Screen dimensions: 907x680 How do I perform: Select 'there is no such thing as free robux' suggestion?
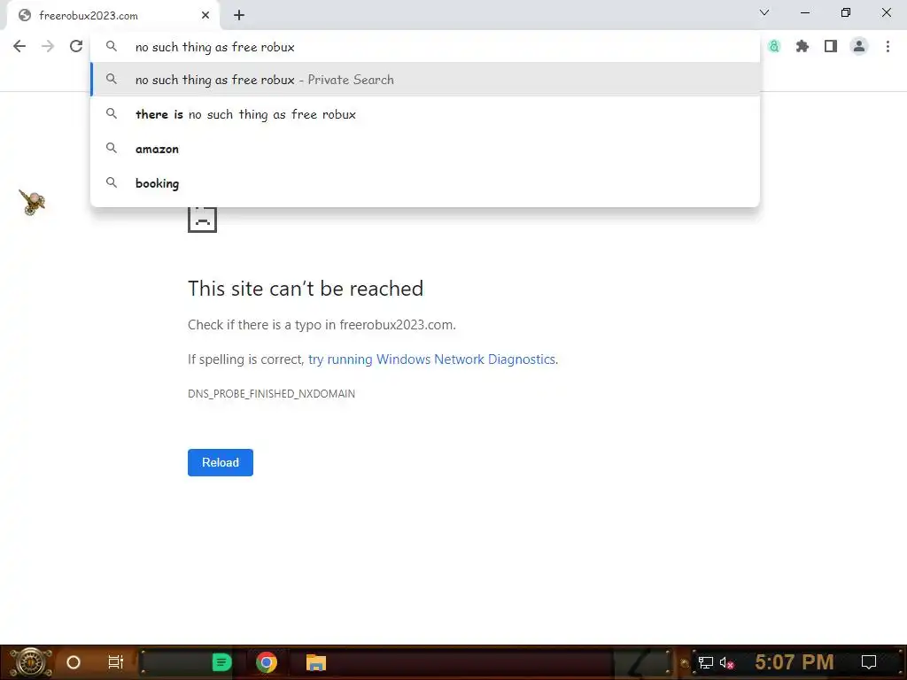(425, 114)
